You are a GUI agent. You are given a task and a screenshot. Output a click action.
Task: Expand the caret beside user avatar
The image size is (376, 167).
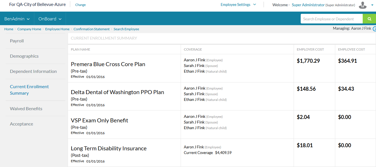click(372, 5)
